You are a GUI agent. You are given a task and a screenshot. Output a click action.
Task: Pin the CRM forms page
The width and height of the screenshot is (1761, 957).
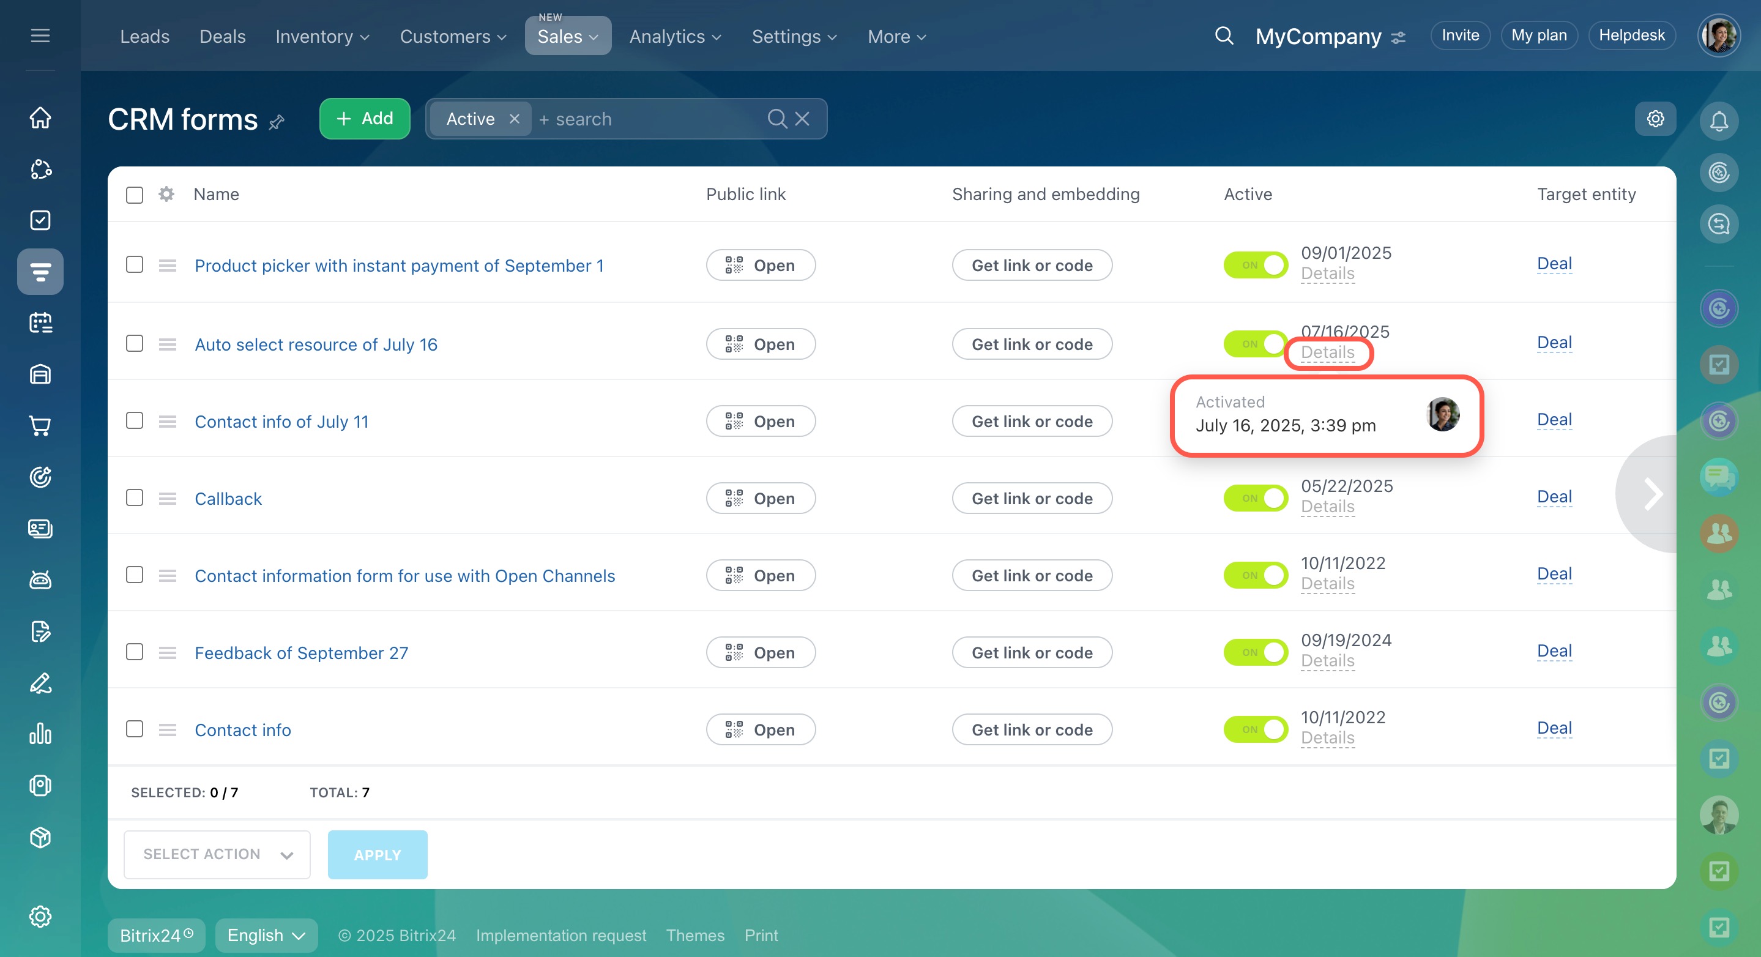pyautogui.click(x=277, y=122)
